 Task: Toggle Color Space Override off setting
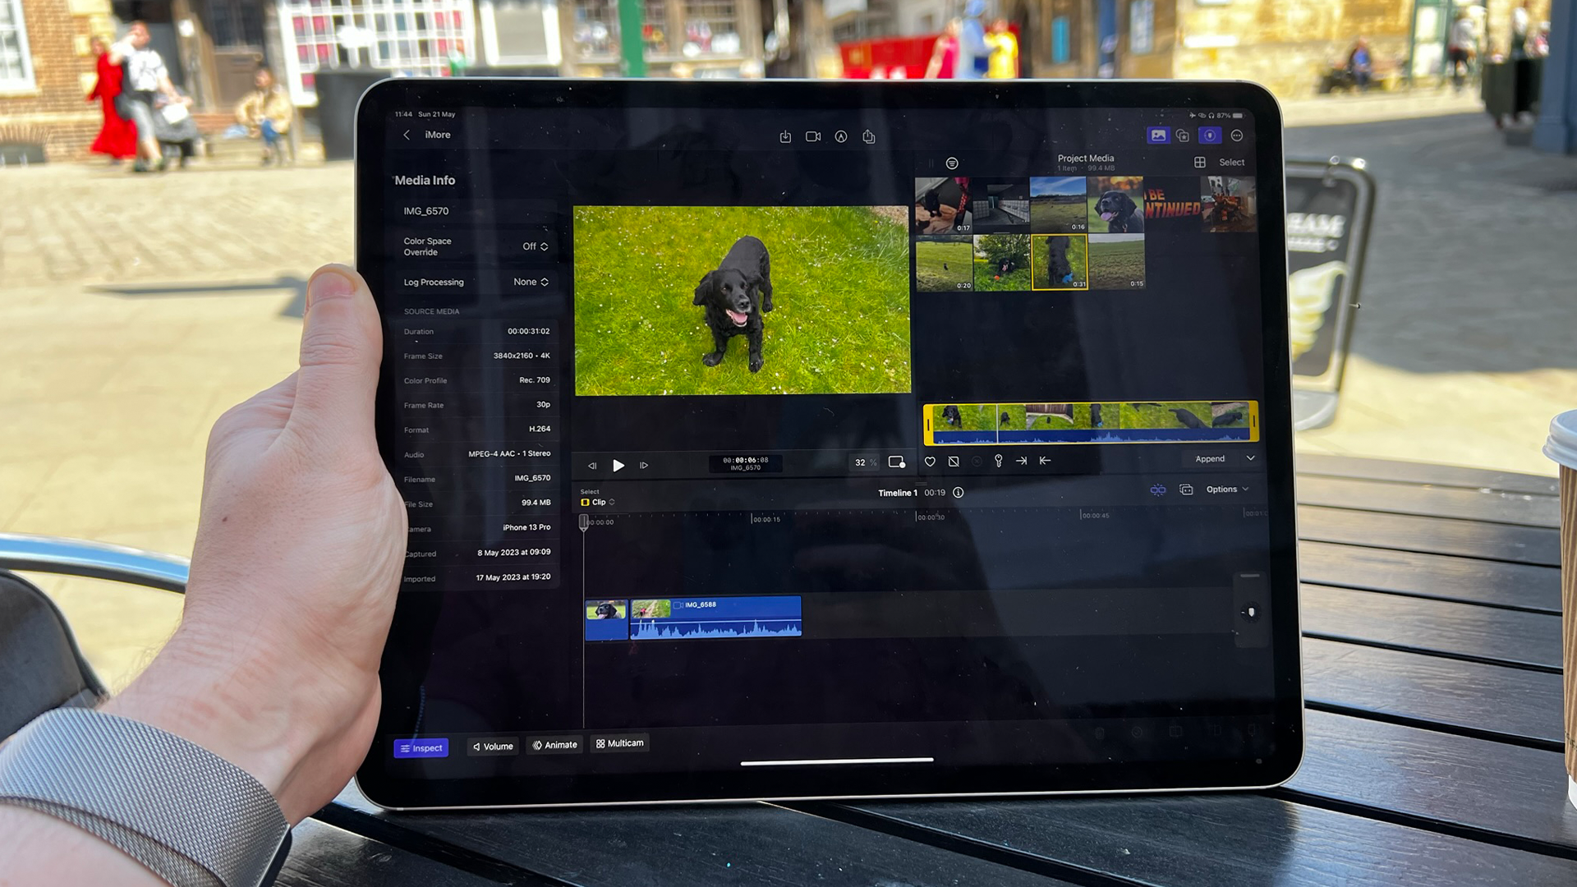(534, 247)
